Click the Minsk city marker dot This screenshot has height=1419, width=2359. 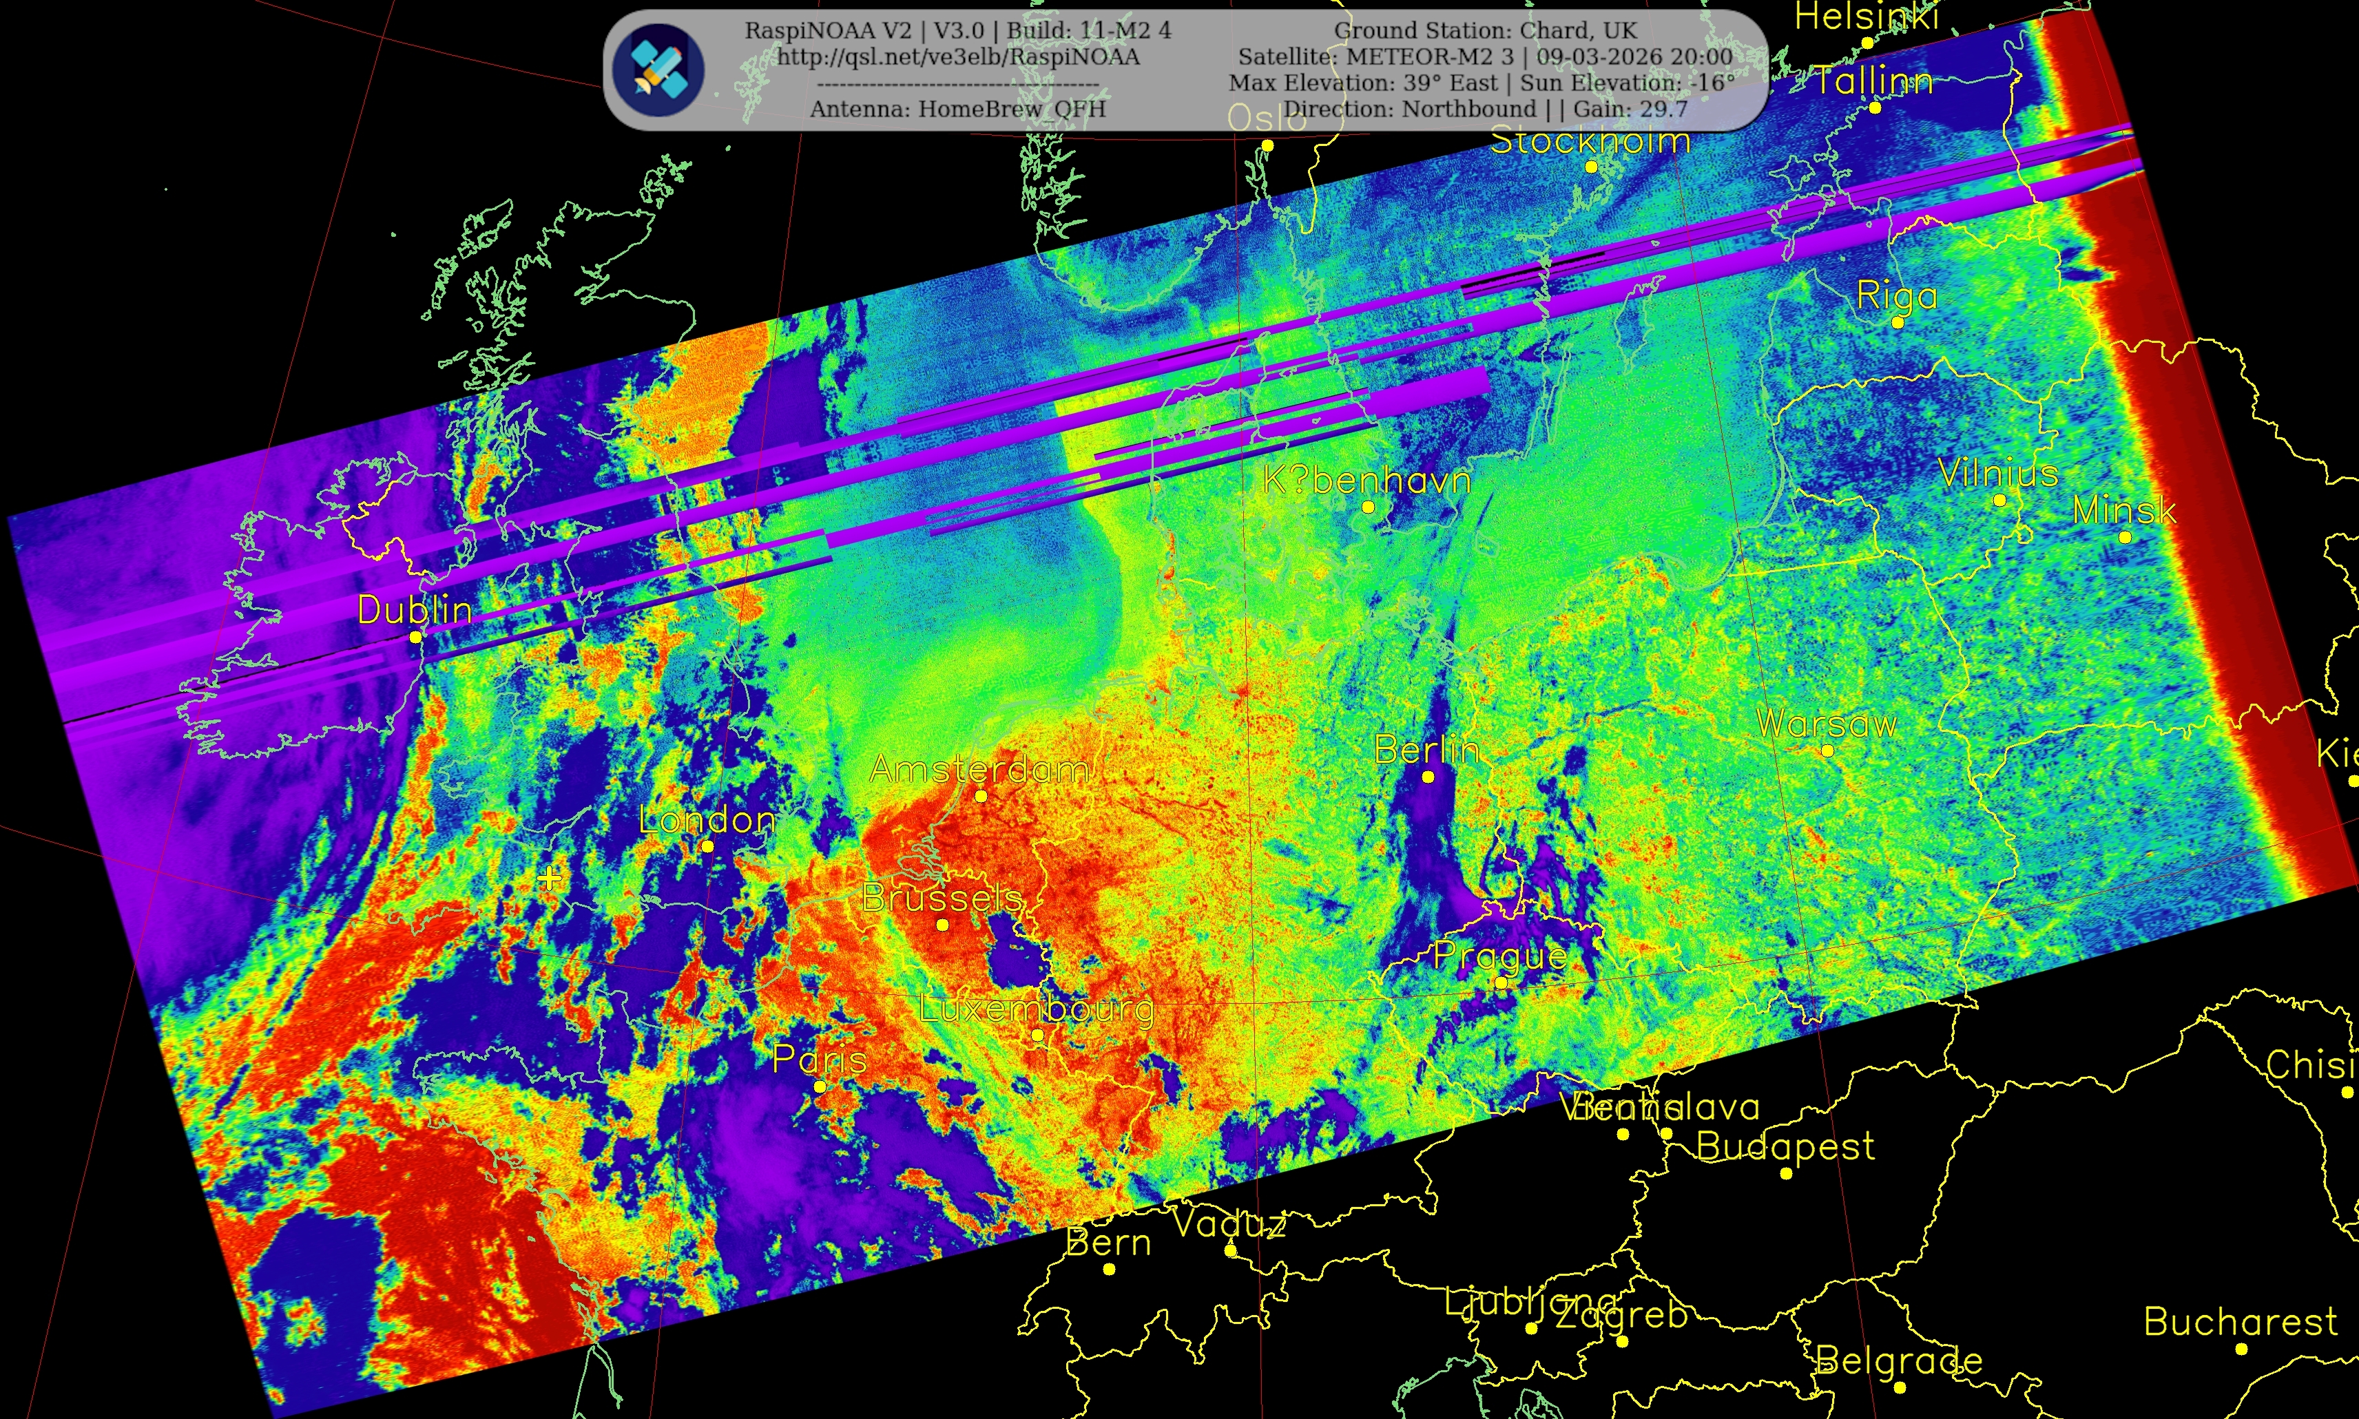[x=2125, y=538]
